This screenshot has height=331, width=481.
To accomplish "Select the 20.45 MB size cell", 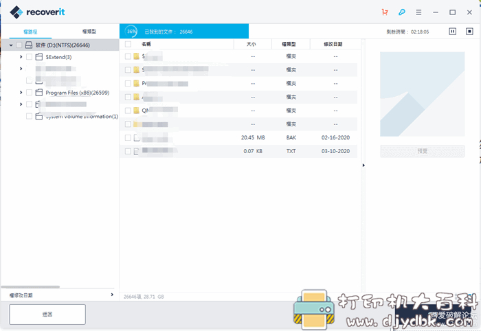I will coord(253,137).
